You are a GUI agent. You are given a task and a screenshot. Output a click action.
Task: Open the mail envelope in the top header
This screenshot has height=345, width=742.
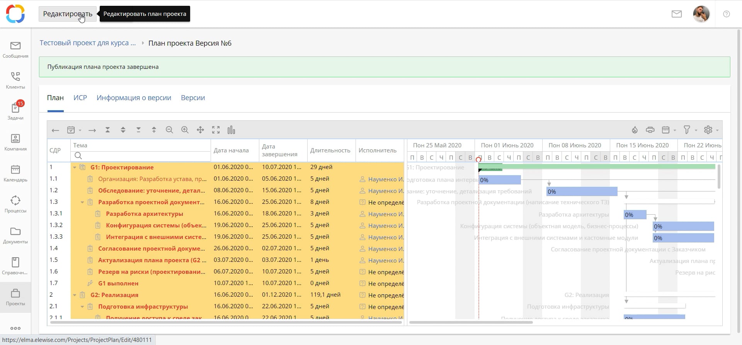(x=677, y=14)
